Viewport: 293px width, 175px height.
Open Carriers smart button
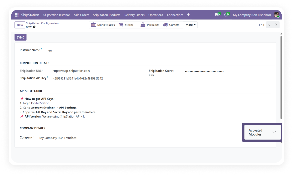171,25
